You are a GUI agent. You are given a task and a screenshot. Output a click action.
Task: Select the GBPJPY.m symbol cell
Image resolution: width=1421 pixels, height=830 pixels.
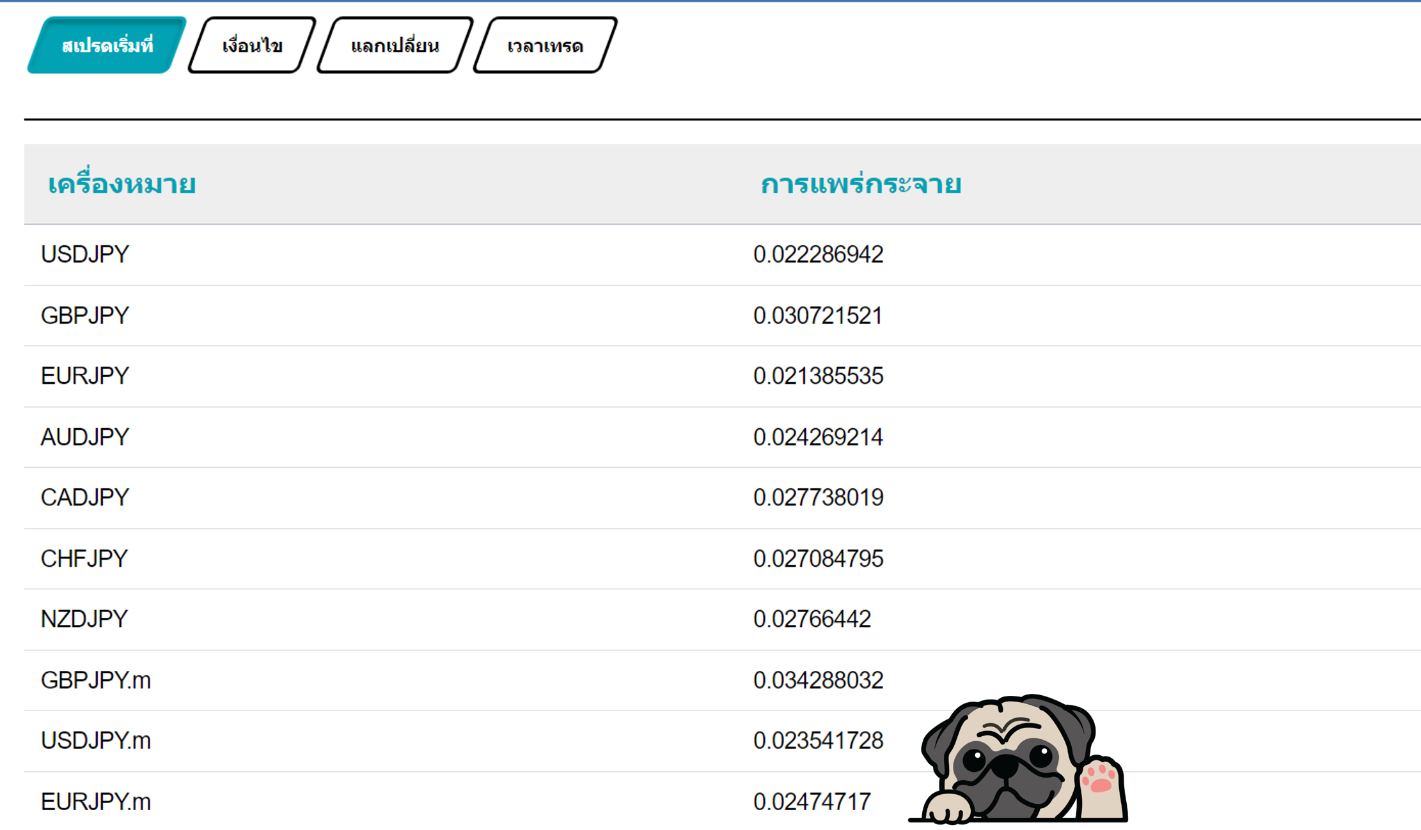[96, 680]
